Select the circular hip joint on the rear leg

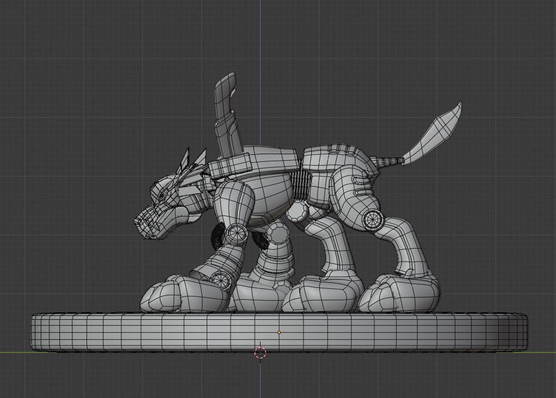373,219
